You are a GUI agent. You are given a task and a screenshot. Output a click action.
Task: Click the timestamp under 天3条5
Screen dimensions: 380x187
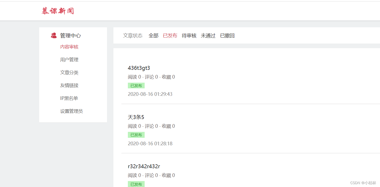150,143
